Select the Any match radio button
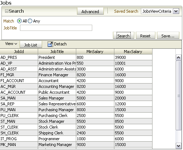Screen dimensions: 183x150 click(30, 21)
